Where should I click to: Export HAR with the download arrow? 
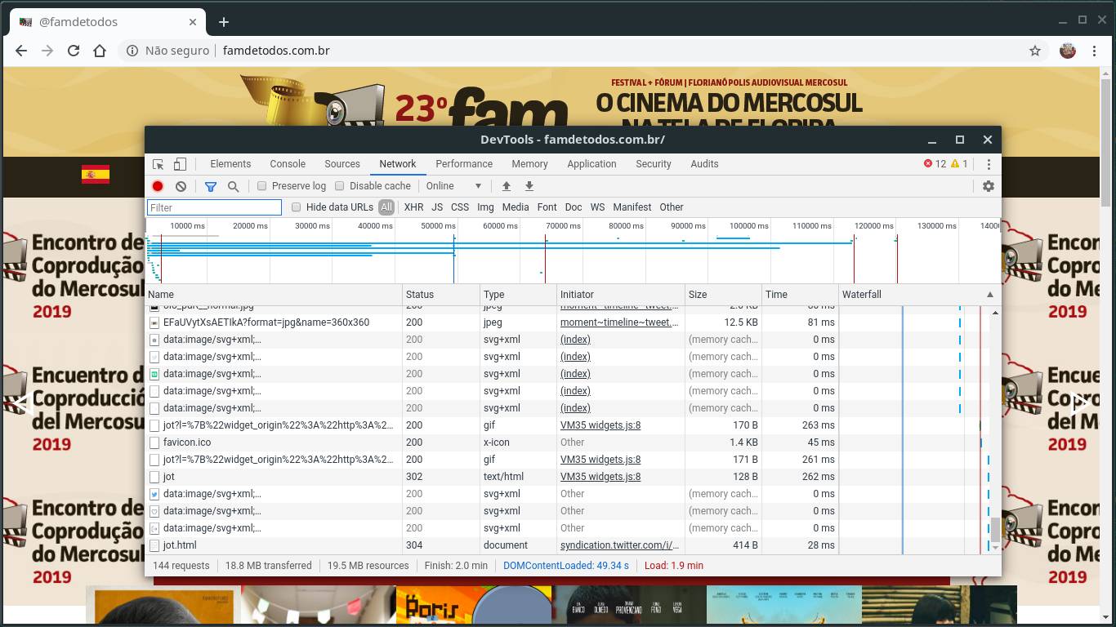click(529, 186)
